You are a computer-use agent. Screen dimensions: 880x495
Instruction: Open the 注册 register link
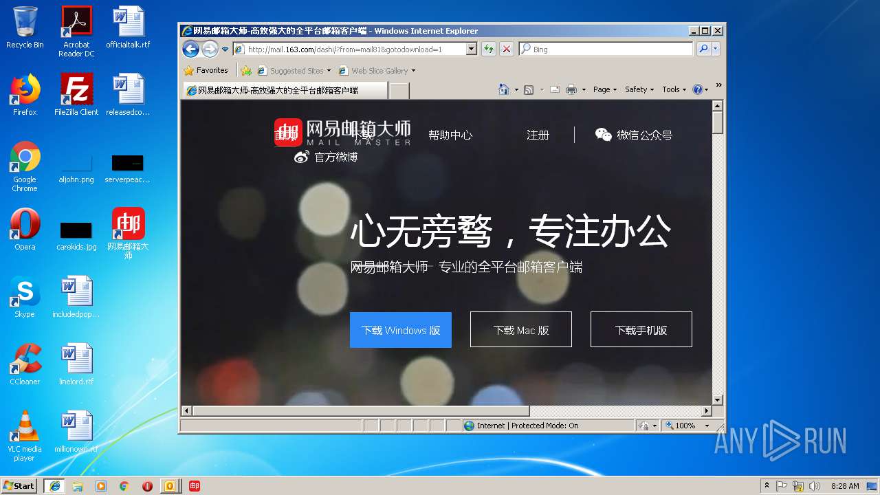pos(538,135)
